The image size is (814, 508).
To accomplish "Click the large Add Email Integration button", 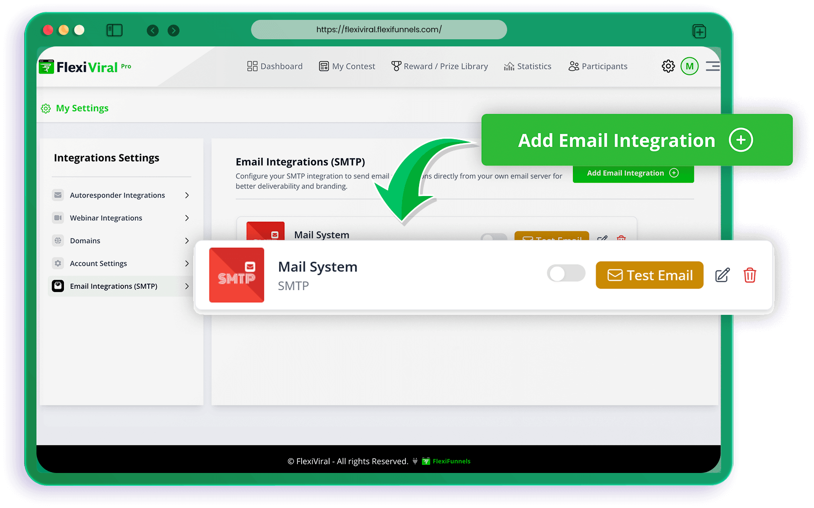I will tap(636, 140).
